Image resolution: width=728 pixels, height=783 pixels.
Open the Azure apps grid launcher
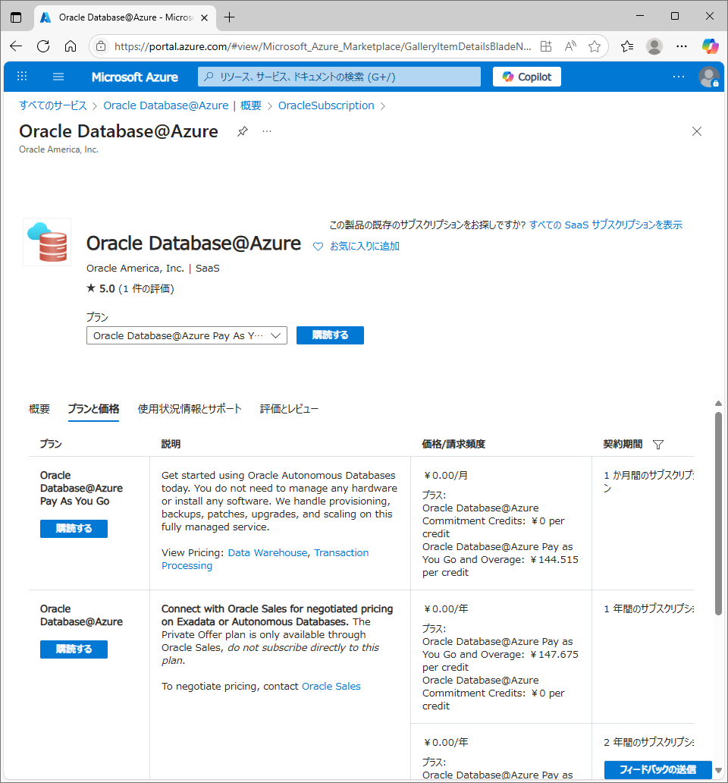(x=22, y=77)
